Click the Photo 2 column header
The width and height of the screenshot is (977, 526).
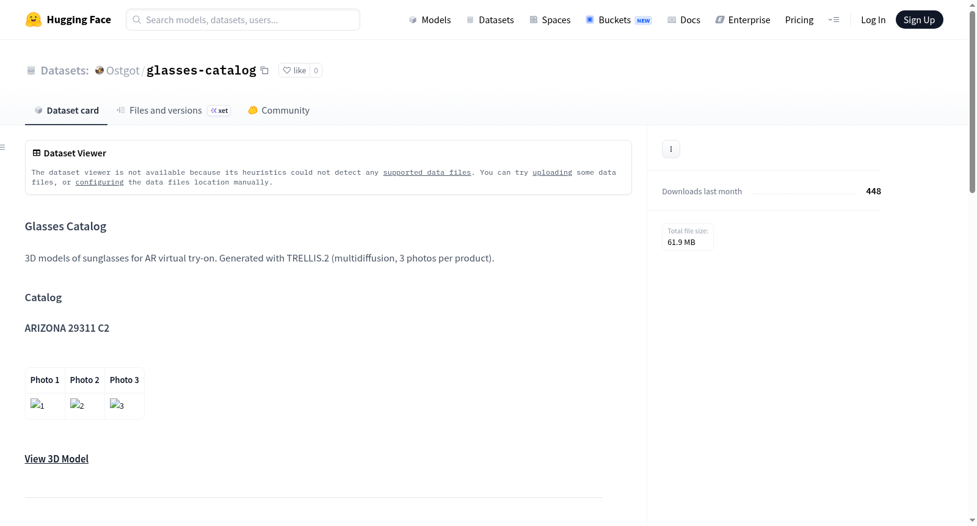point(85,380)
